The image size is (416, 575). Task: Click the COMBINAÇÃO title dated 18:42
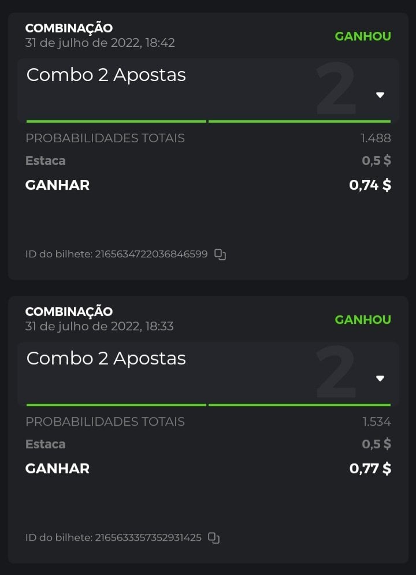click(x=69, y=28)
